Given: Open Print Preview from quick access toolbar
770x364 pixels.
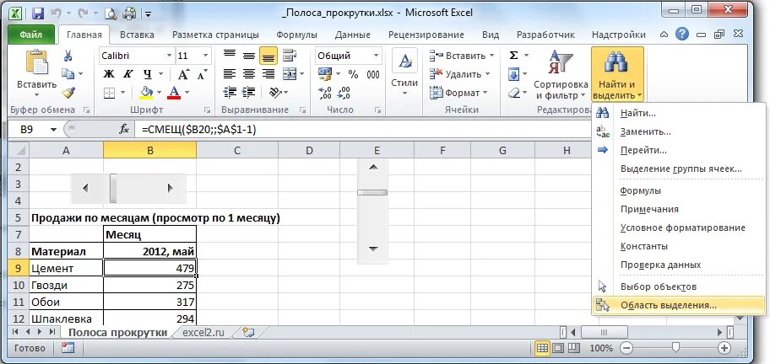Looking at the screenshot, I should [x=110, y=13].
